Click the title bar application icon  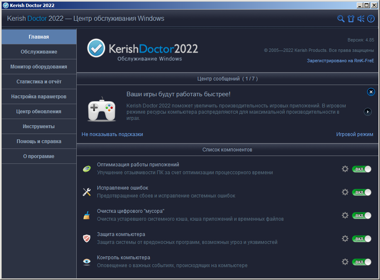click(5, 5)
